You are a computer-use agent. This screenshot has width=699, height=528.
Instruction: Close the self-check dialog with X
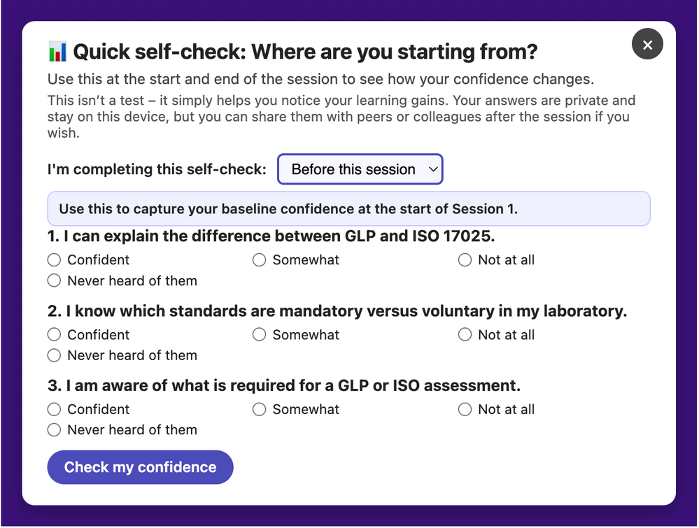[647, 45]
